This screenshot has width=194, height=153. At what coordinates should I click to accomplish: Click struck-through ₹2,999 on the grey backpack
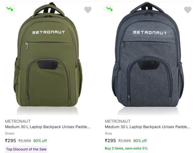125,141
